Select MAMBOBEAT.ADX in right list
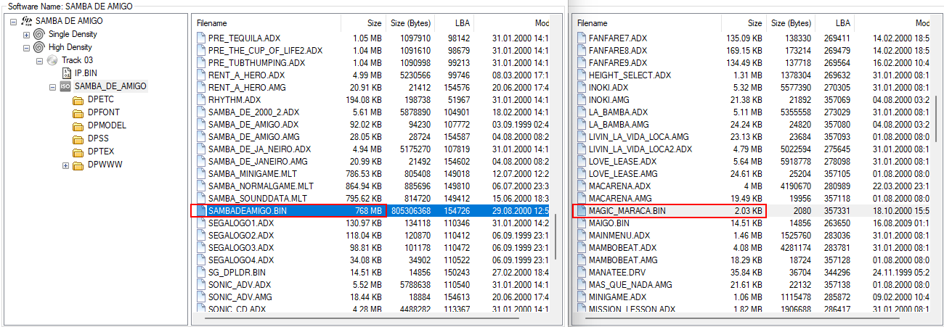 point(755,247)
